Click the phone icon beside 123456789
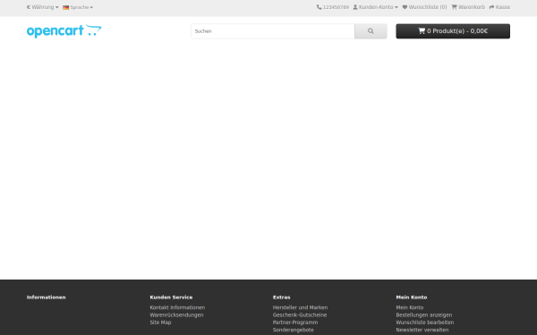 click(x=319, y=7)
